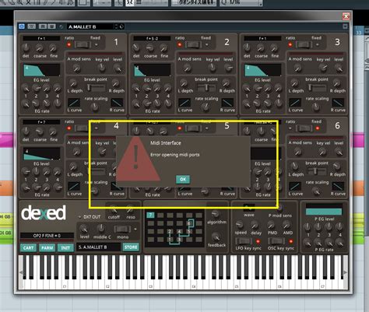
Task: Click the OP2 F FINE = 0 readout
Action: coord(47,236)
